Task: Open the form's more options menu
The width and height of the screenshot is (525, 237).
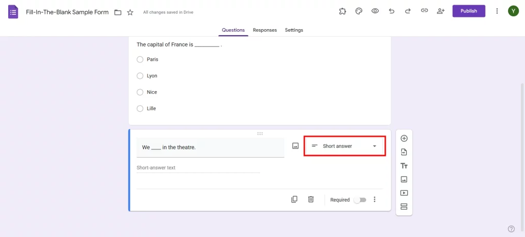Action: (x=497, y=11)
